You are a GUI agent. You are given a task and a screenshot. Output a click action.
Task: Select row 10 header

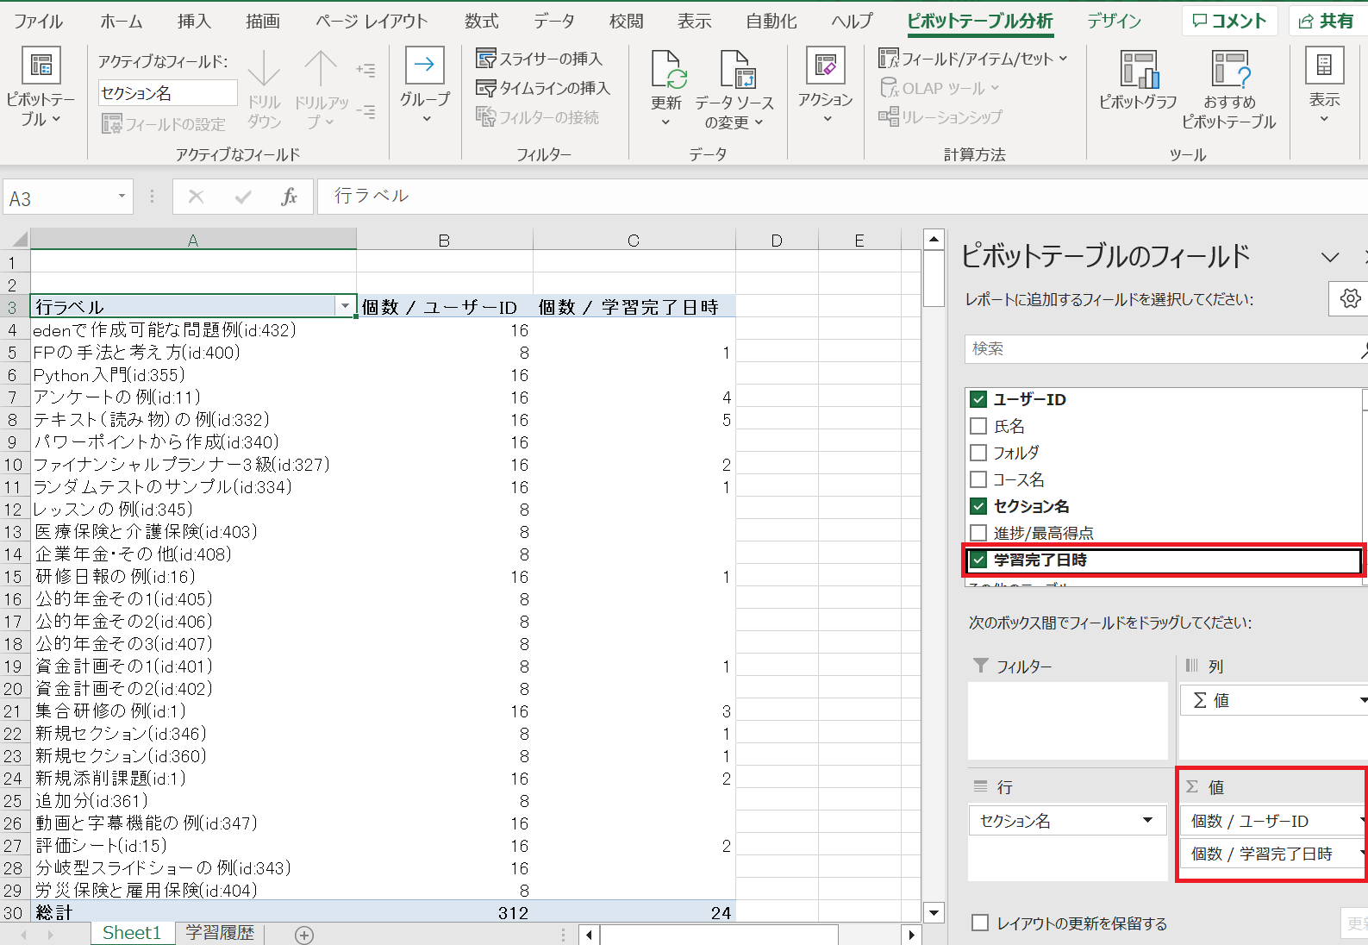click(14, 465)
